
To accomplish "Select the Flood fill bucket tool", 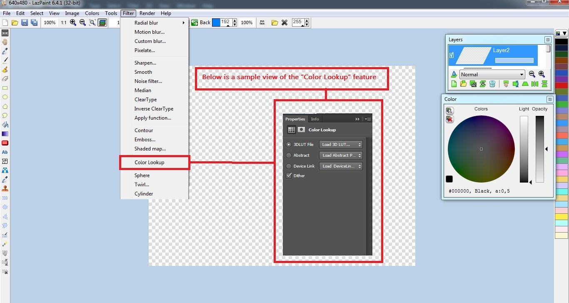I will [5, 125].
